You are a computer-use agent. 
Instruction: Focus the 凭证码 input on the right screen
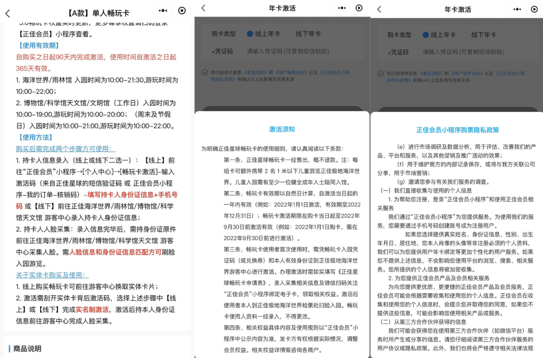click(x=464, y=52)
